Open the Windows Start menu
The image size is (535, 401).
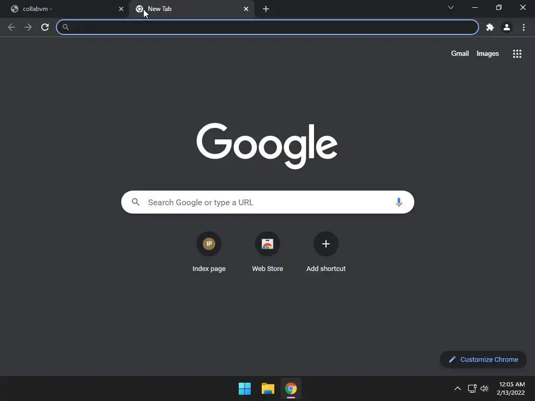coord(245,388)
